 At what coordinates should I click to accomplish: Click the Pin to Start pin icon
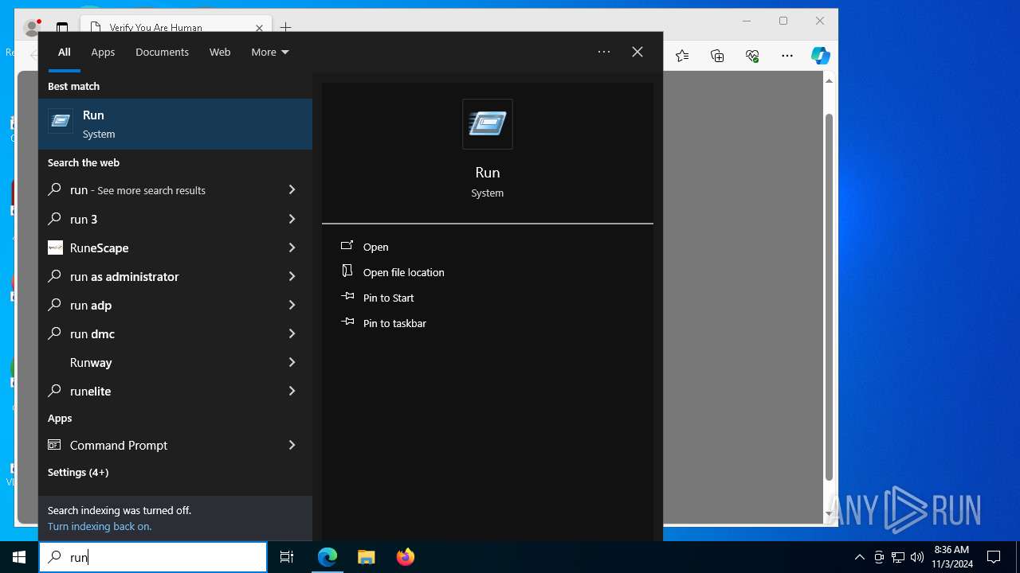point(347,297)
